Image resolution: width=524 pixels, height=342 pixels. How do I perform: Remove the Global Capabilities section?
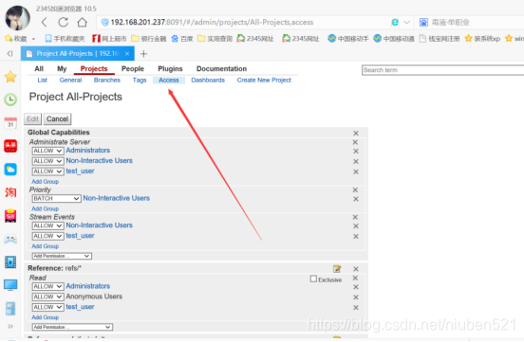pos(356,134)
